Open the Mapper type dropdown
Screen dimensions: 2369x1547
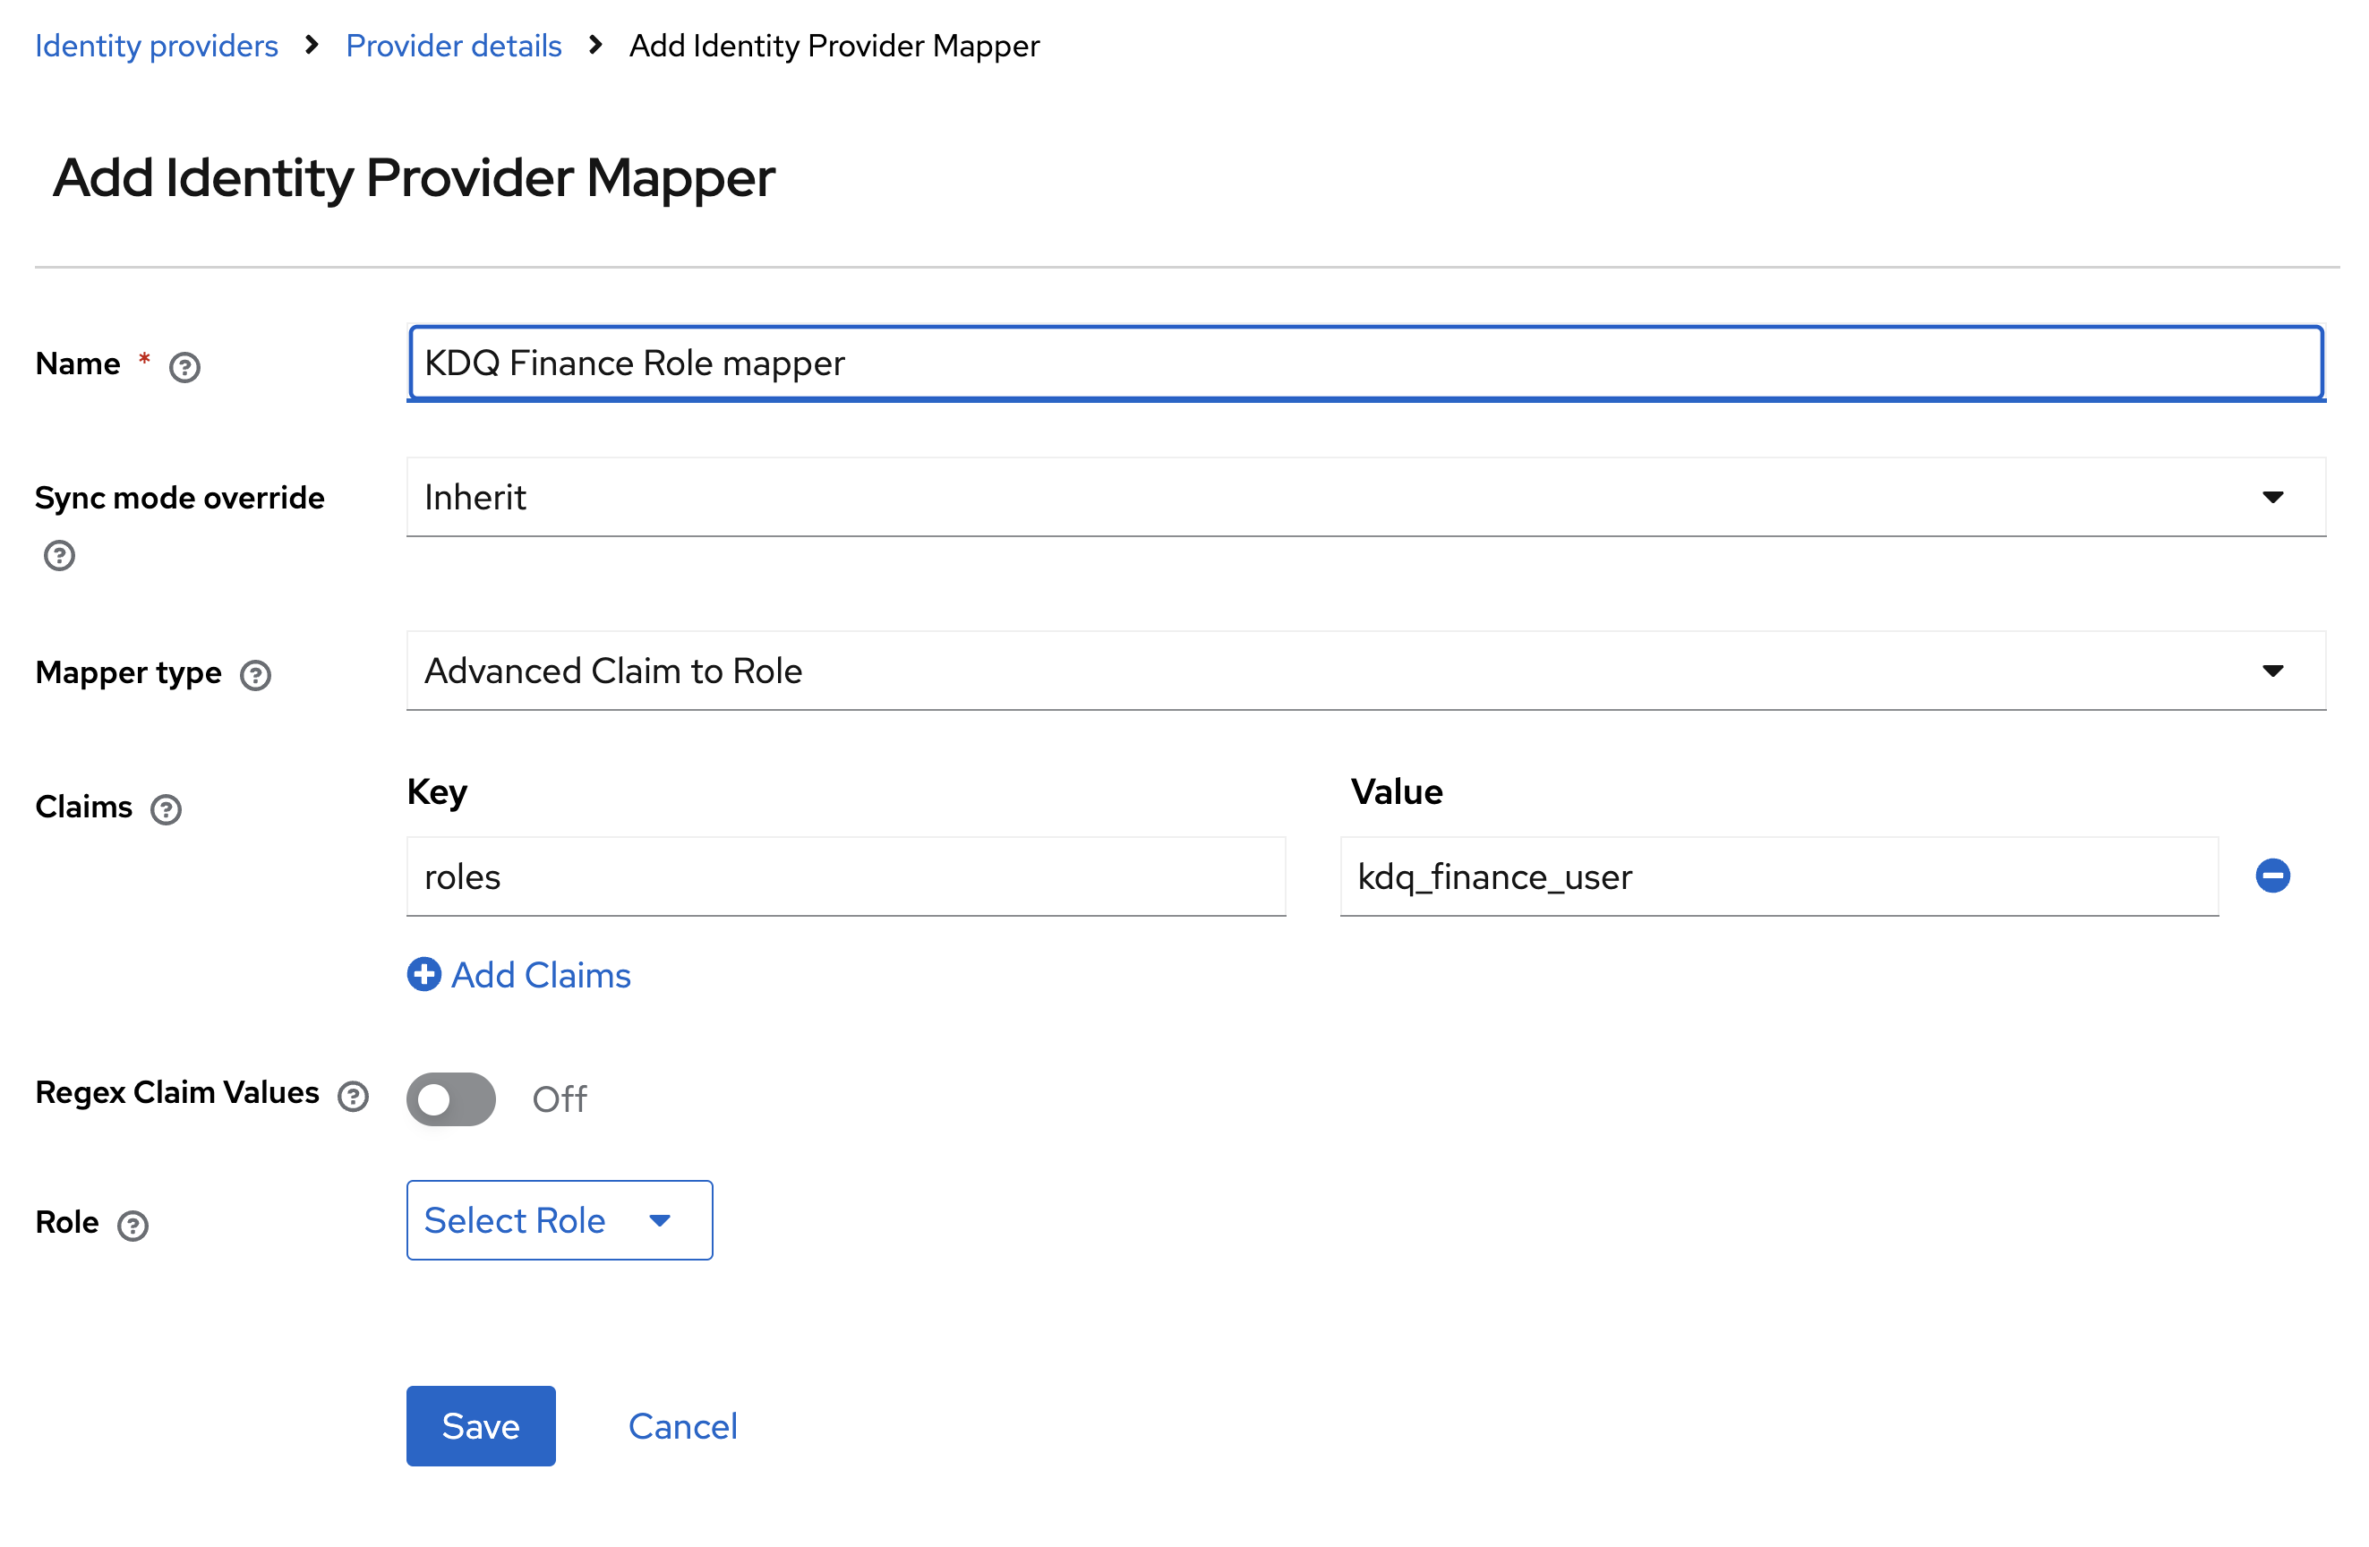[x=1364, y=671]
